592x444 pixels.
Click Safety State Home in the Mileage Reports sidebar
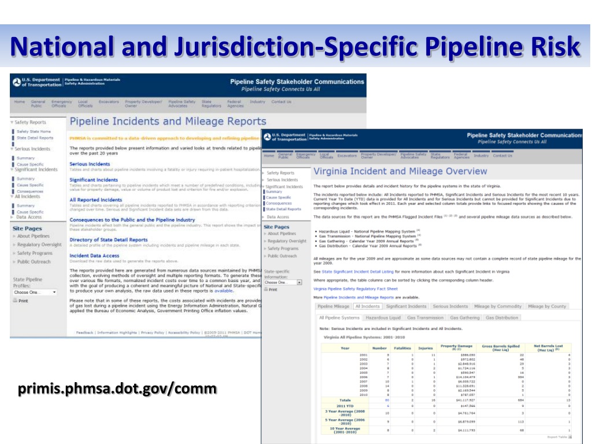[34, 132]
